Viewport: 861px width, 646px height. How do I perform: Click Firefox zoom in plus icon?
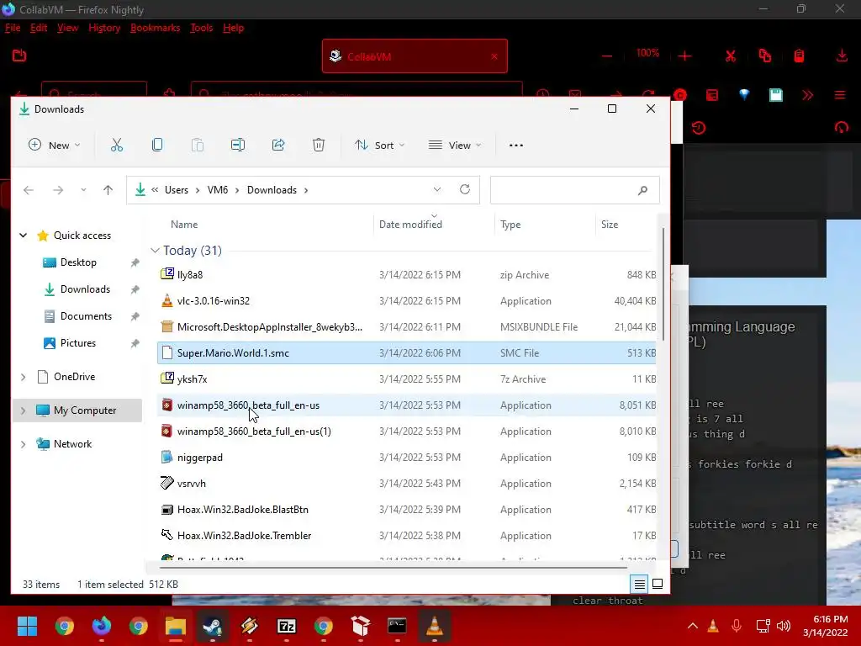tap(684, 56)
